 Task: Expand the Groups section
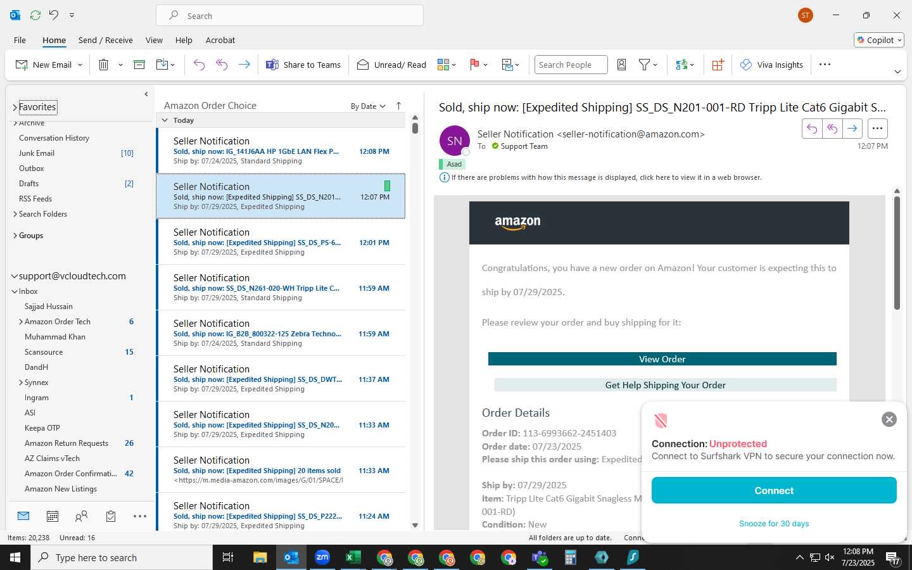15,236
